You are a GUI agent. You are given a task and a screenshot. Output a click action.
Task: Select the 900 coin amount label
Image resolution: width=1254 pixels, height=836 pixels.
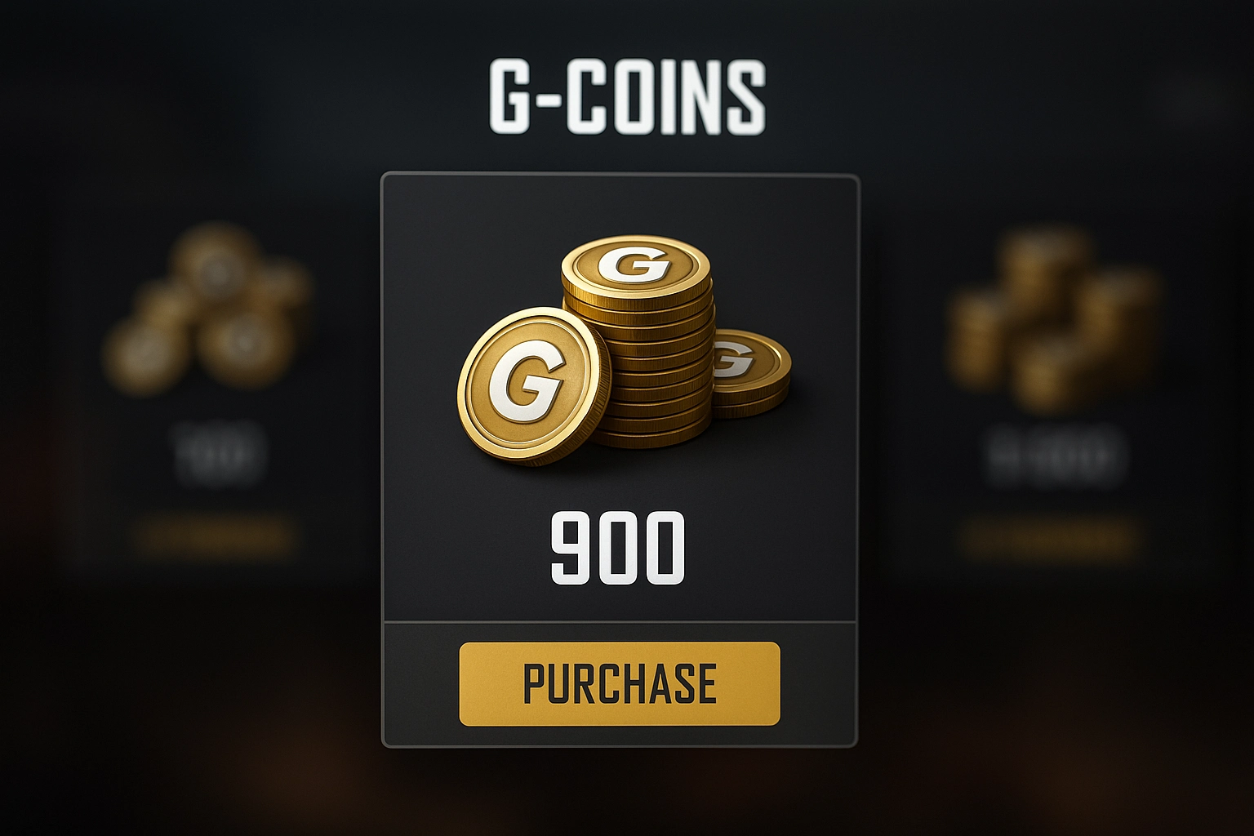(618, 549)
